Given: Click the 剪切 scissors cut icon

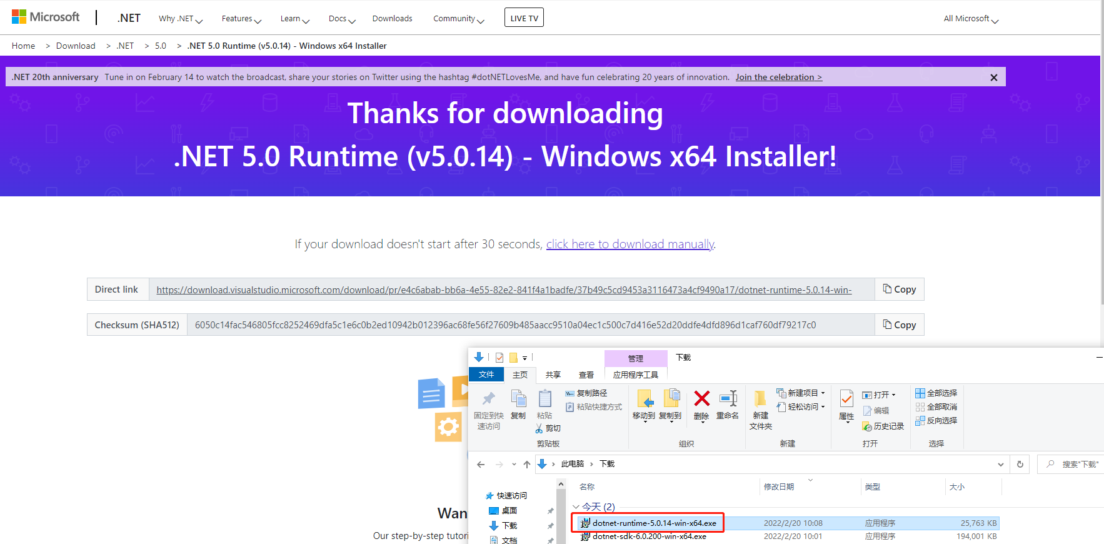Looking at the screenshot, I should coord(548,428).
